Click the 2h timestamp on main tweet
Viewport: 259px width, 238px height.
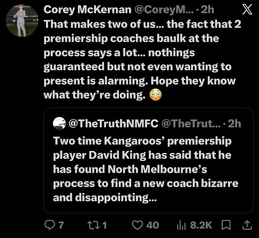(208, 10)
